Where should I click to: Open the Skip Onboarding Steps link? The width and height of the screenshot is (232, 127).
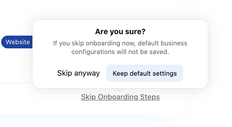point(120,97)
